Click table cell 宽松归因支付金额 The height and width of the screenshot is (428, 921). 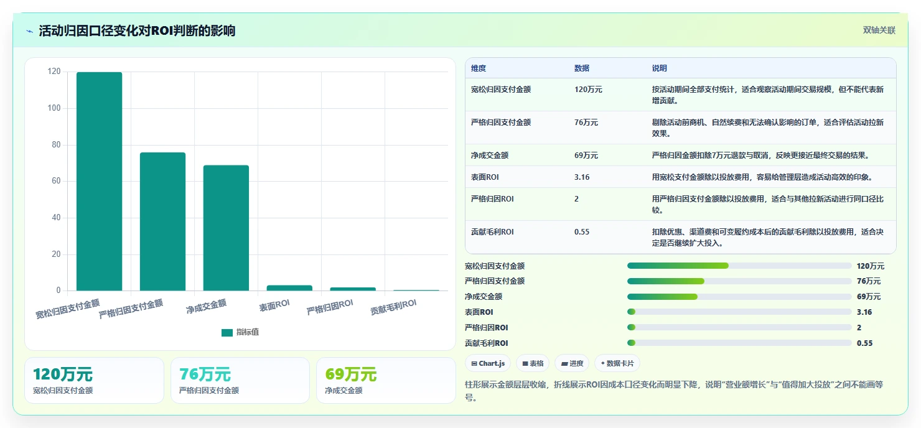tap(501, 90)
